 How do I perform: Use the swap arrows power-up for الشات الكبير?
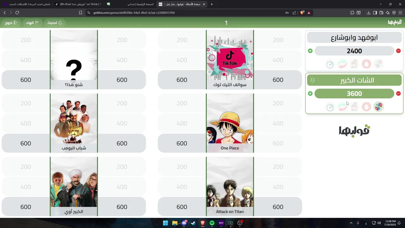[x=342, y=107]
